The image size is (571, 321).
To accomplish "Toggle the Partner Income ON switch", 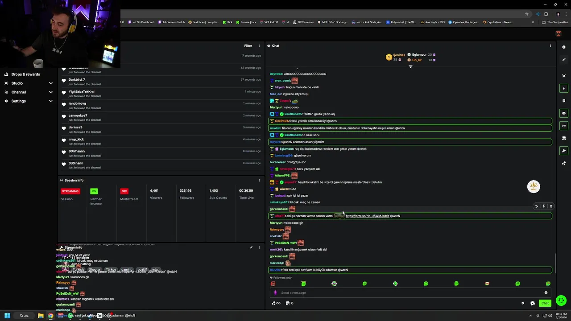I will (94, 191).
